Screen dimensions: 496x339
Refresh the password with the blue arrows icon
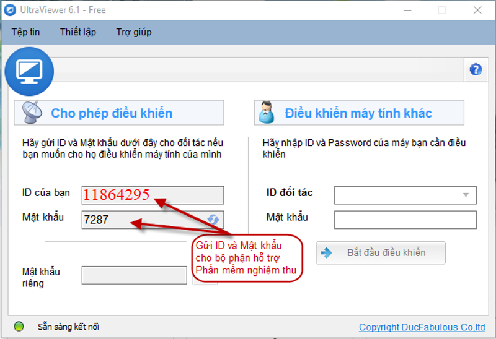click(213, 219)
